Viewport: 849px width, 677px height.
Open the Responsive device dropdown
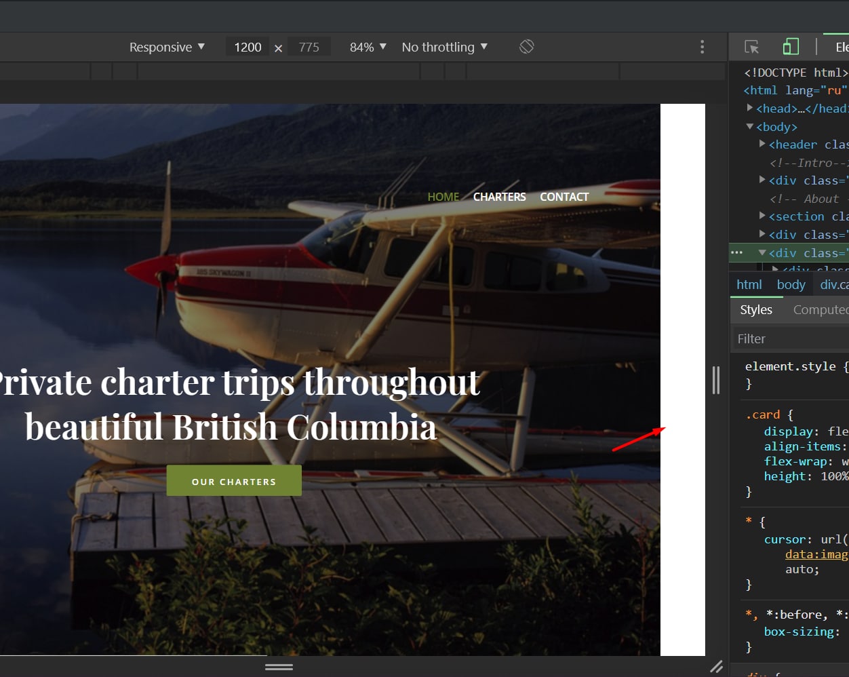pyautogui.click(x=167, y=47)
